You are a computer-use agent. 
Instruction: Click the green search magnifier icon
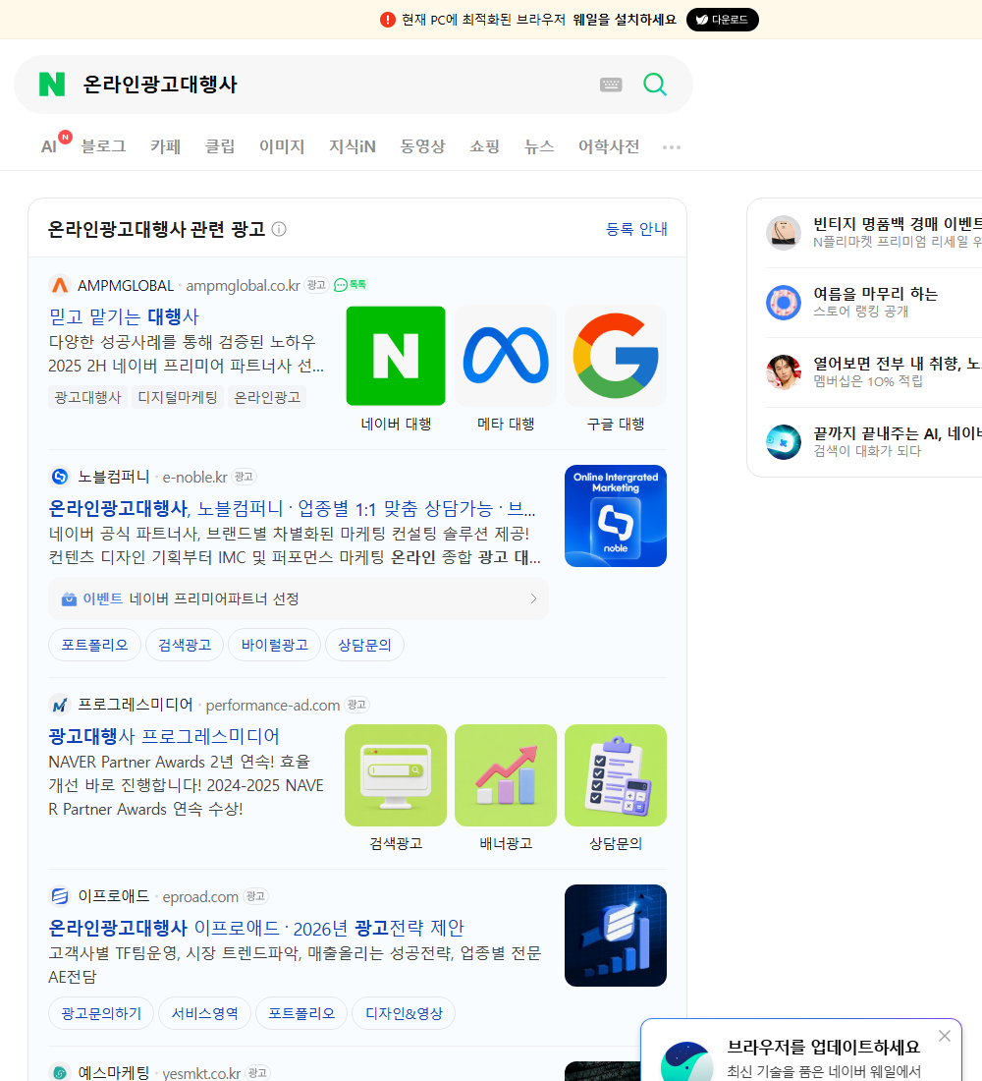(655, 85)
